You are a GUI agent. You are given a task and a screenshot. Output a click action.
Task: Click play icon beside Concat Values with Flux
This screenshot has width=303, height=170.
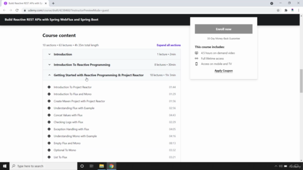click(x=49, y=115)
